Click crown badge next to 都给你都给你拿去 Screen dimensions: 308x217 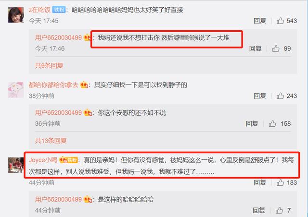[84, 84]
